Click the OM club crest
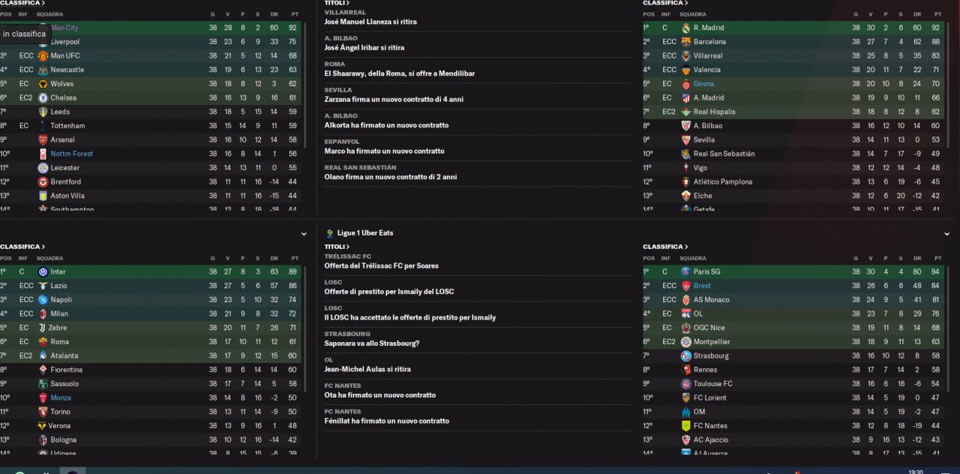Screen dimensions: 960x474 [685, 412]
